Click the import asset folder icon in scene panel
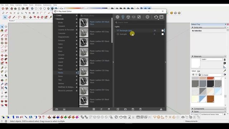This screenshot has width=229, height=129. [125, 109]
